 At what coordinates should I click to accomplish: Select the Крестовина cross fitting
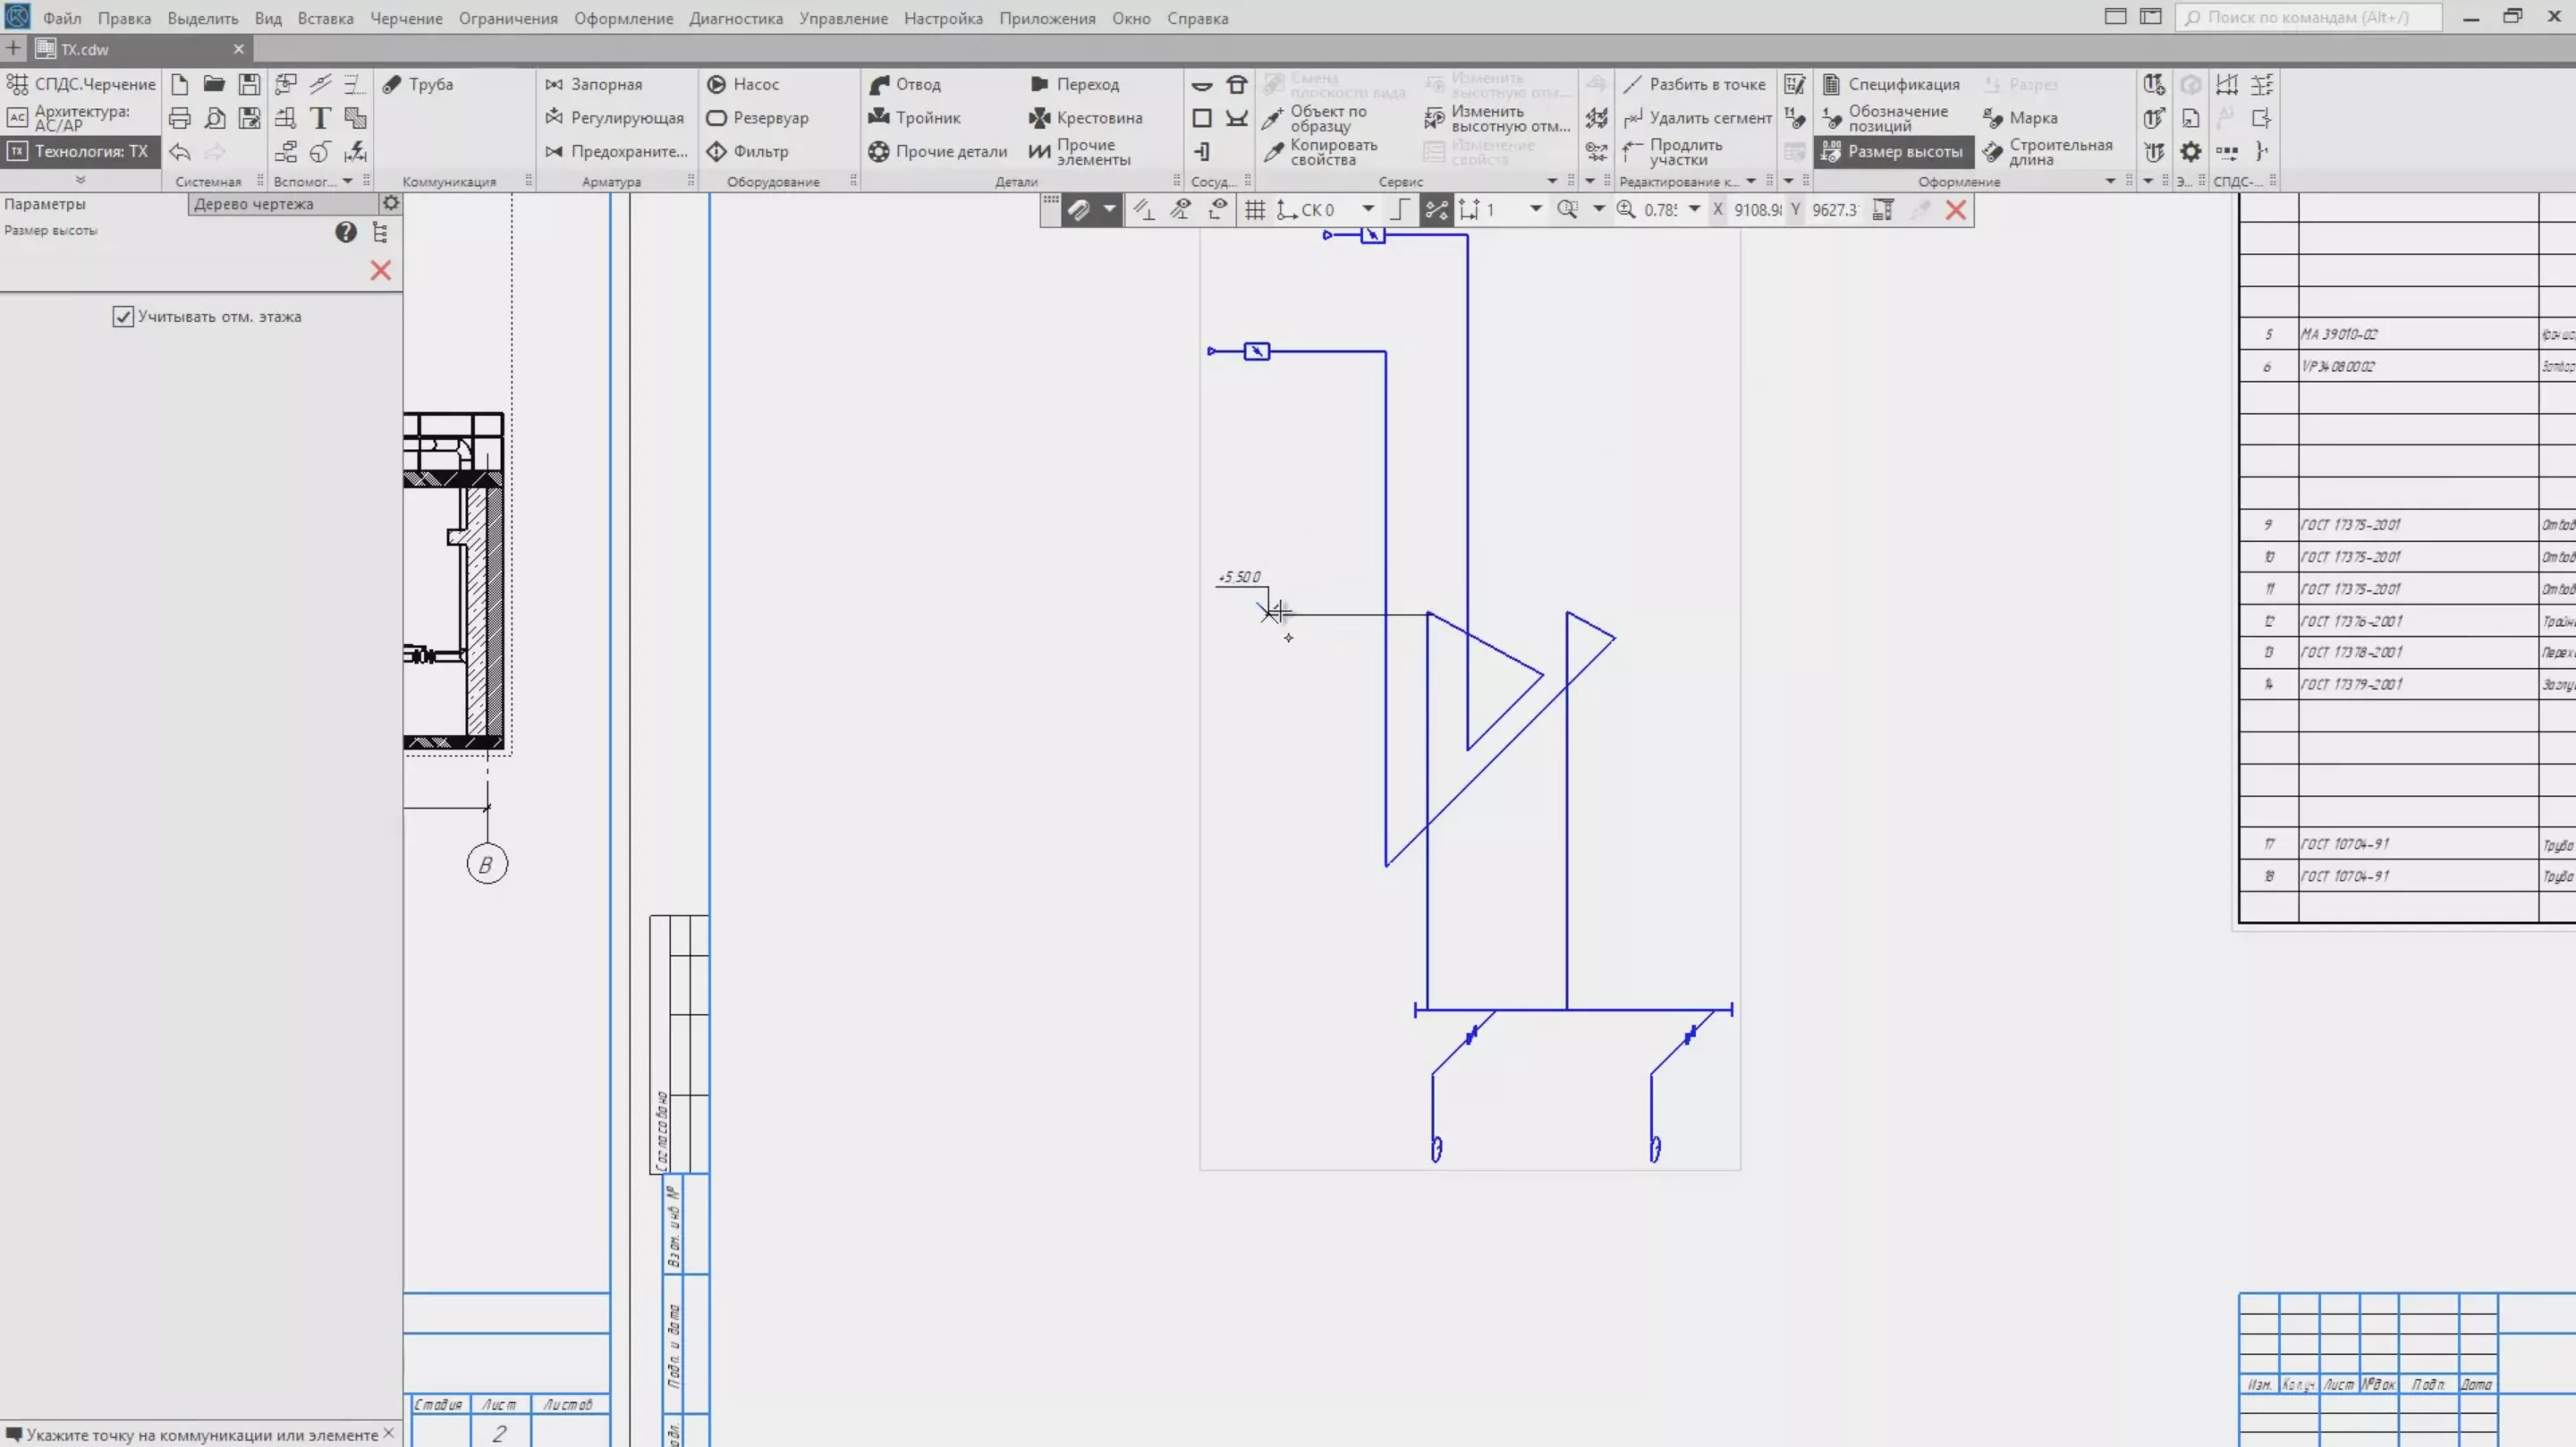1086,118
